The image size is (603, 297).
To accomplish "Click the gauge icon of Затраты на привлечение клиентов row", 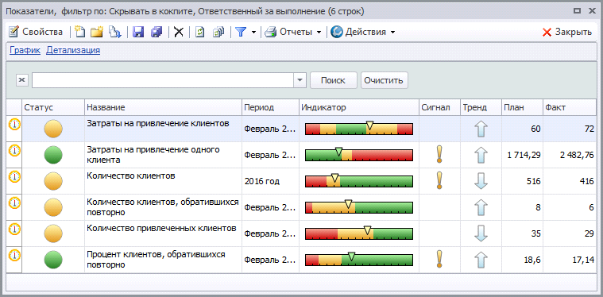I will [14, 124].
